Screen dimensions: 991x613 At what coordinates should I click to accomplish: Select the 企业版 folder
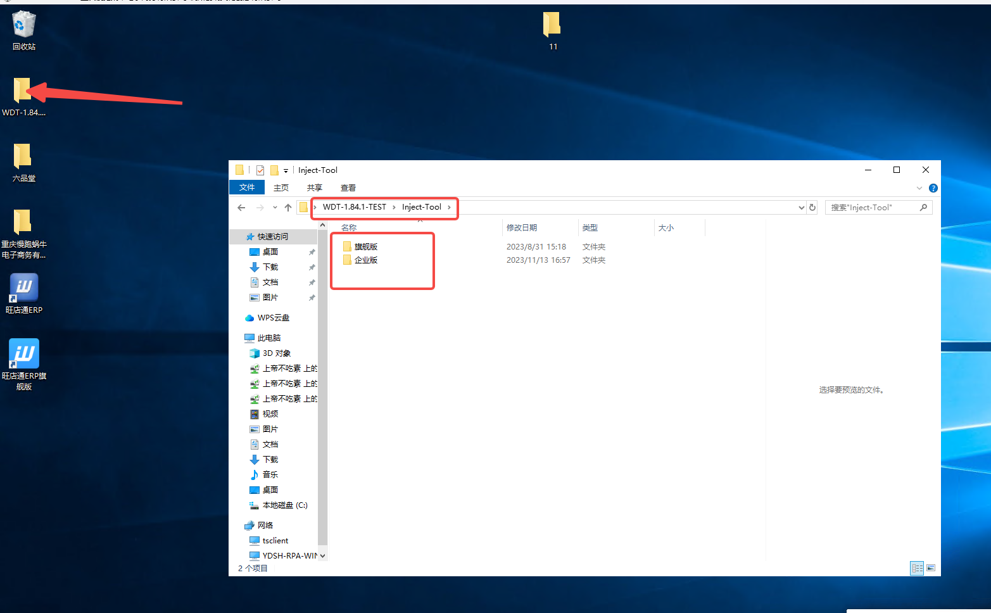[360, 260]
